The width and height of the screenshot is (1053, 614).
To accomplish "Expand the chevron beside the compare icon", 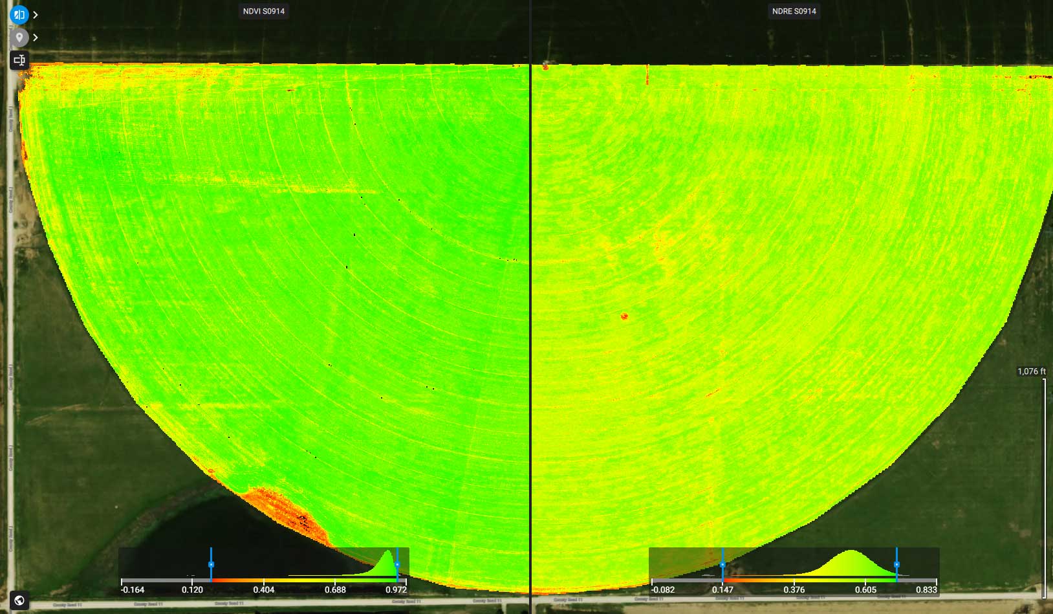I will pos(36,15).
